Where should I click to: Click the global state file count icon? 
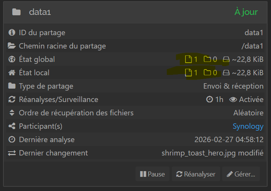click(188, 60)
